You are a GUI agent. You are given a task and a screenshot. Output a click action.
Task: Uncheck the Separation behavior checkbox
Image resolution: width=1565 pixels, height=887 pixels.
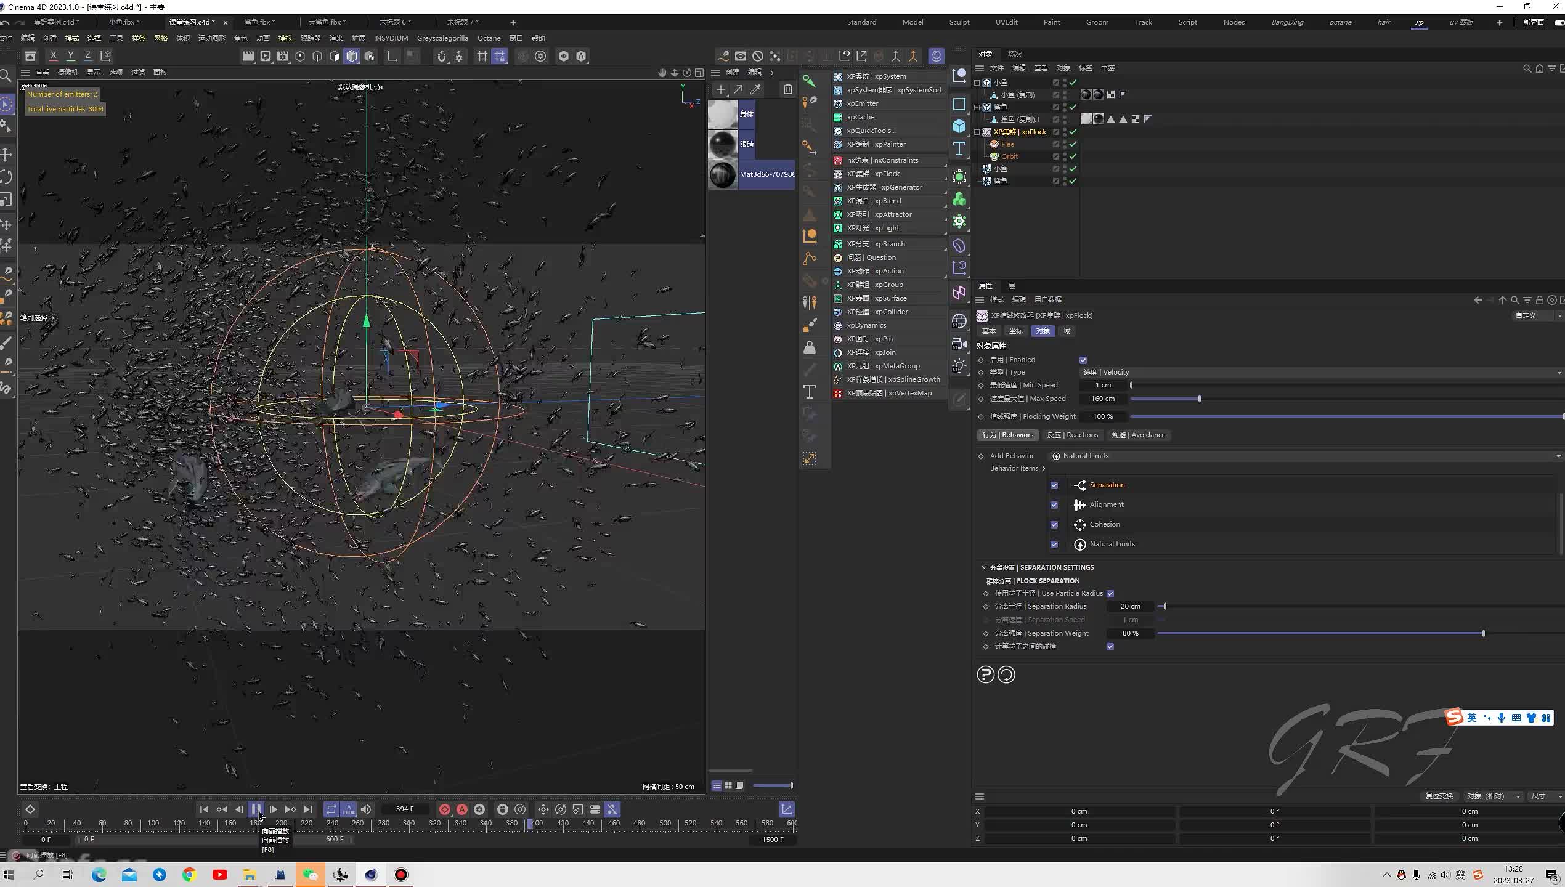click(1054, 485)
